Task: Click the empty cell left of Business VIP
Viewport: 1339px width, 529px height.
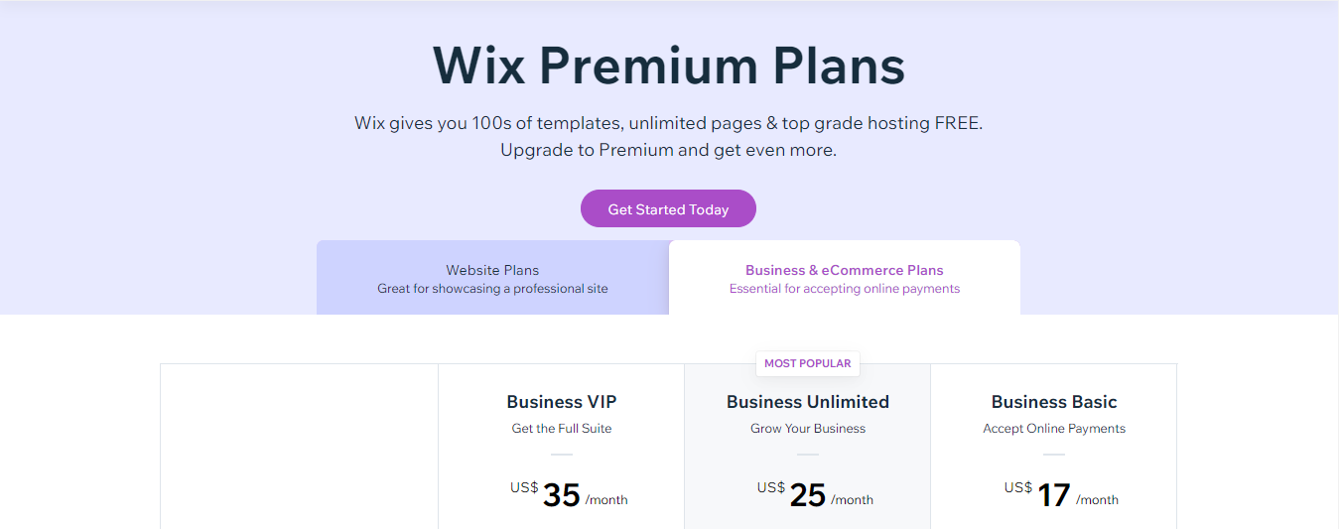Action: point(299,447)
